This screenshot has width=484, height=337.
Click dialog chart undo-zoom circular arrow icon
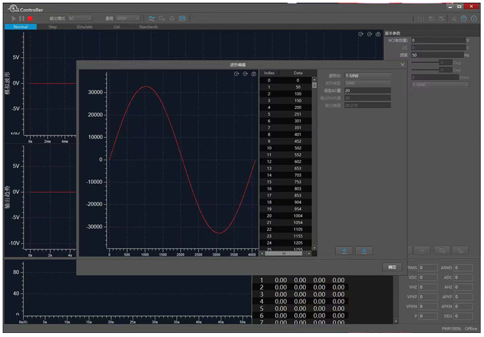click(x=237, y=74)
